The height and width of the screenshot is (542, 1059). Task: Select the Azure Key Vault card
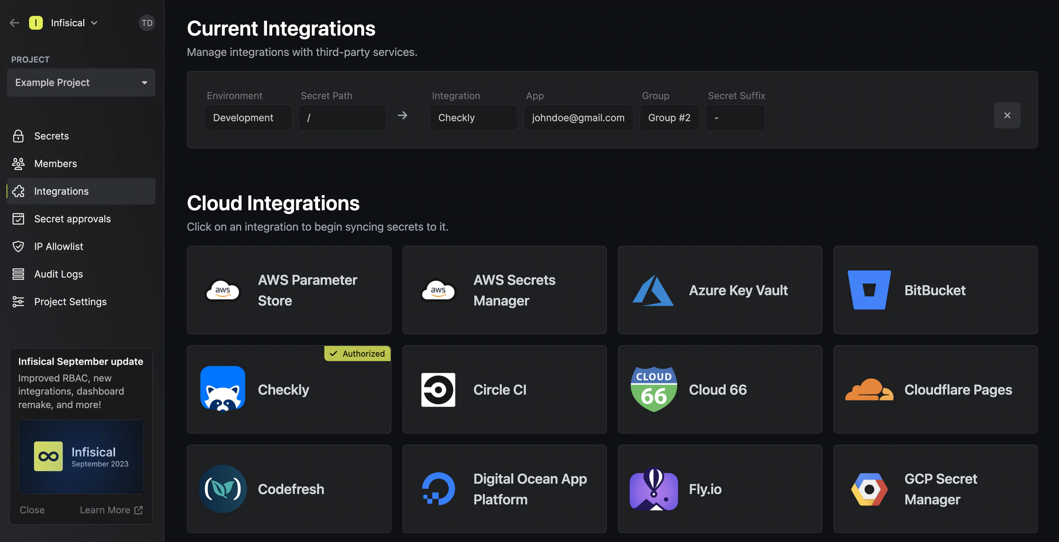click(x=720, y=290)
